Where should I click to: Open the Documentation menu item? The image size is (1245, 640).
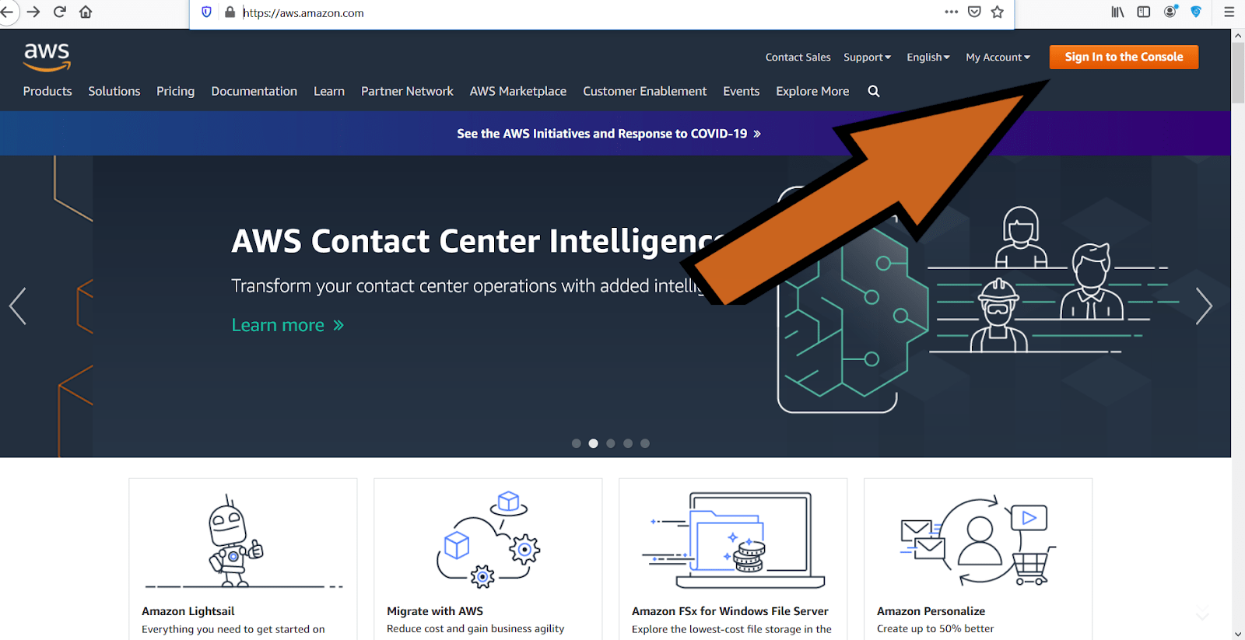coord(254,91)
